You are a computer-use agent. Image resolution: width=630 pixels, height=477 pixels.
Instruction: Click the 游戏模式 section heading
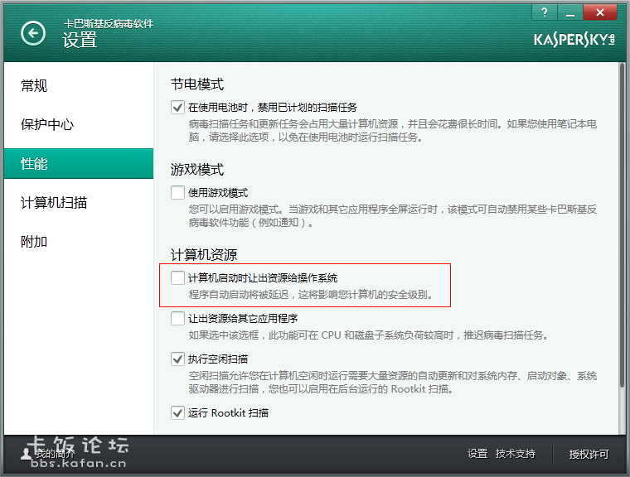click(197, 170)
